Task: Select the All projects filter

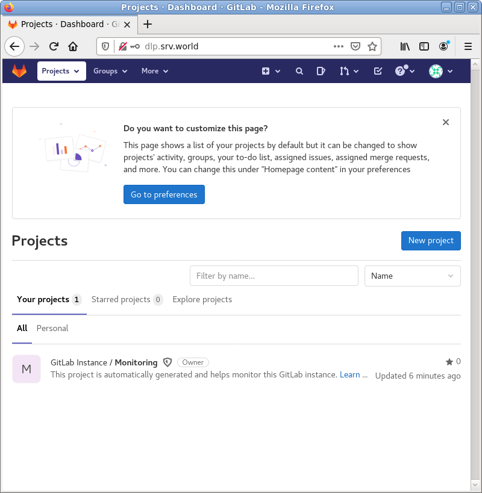Action: [22, 328]
